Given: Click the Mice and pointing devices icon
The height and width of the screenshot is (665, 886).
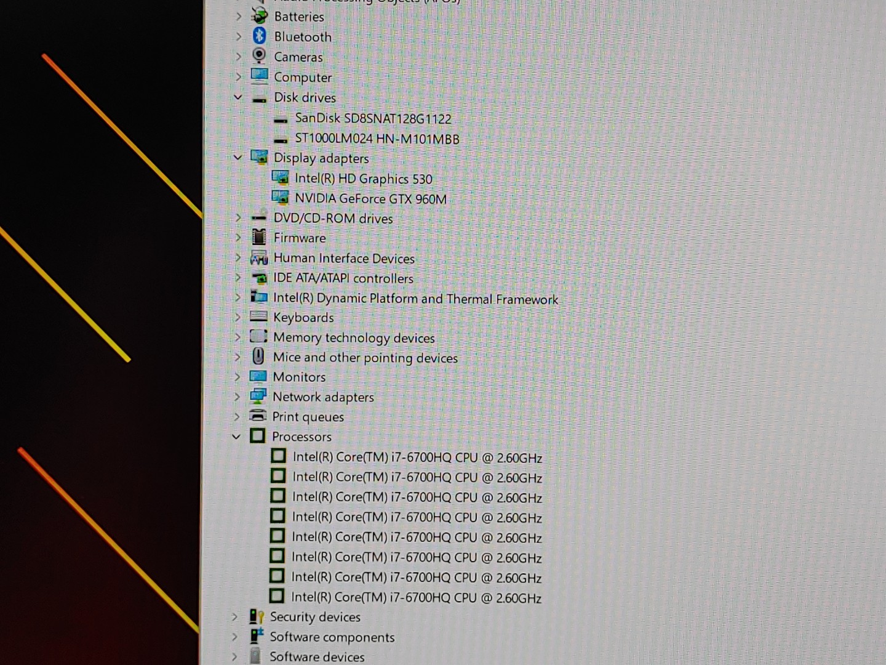Looking at the screenshot, I should click(x=258, y=357).
